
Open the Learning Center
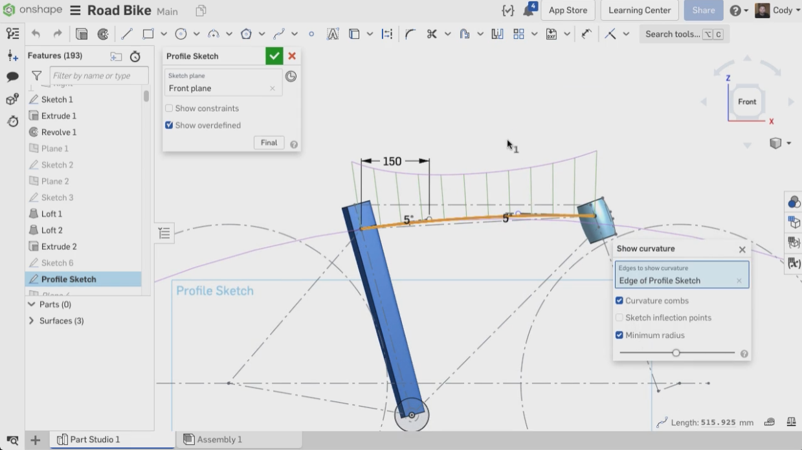[x=639, y=10]
